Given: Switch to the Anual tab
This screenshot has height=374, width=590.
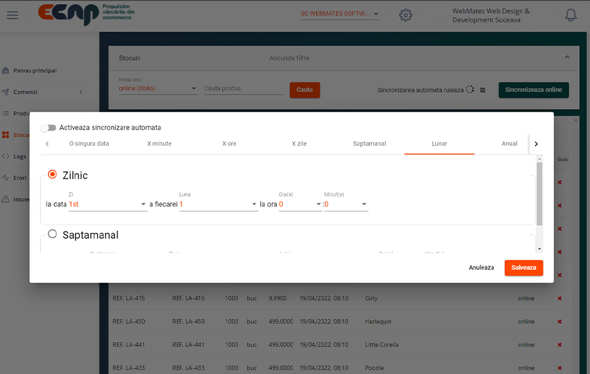Looking at the screenshot, I should [x=509, y=144].
